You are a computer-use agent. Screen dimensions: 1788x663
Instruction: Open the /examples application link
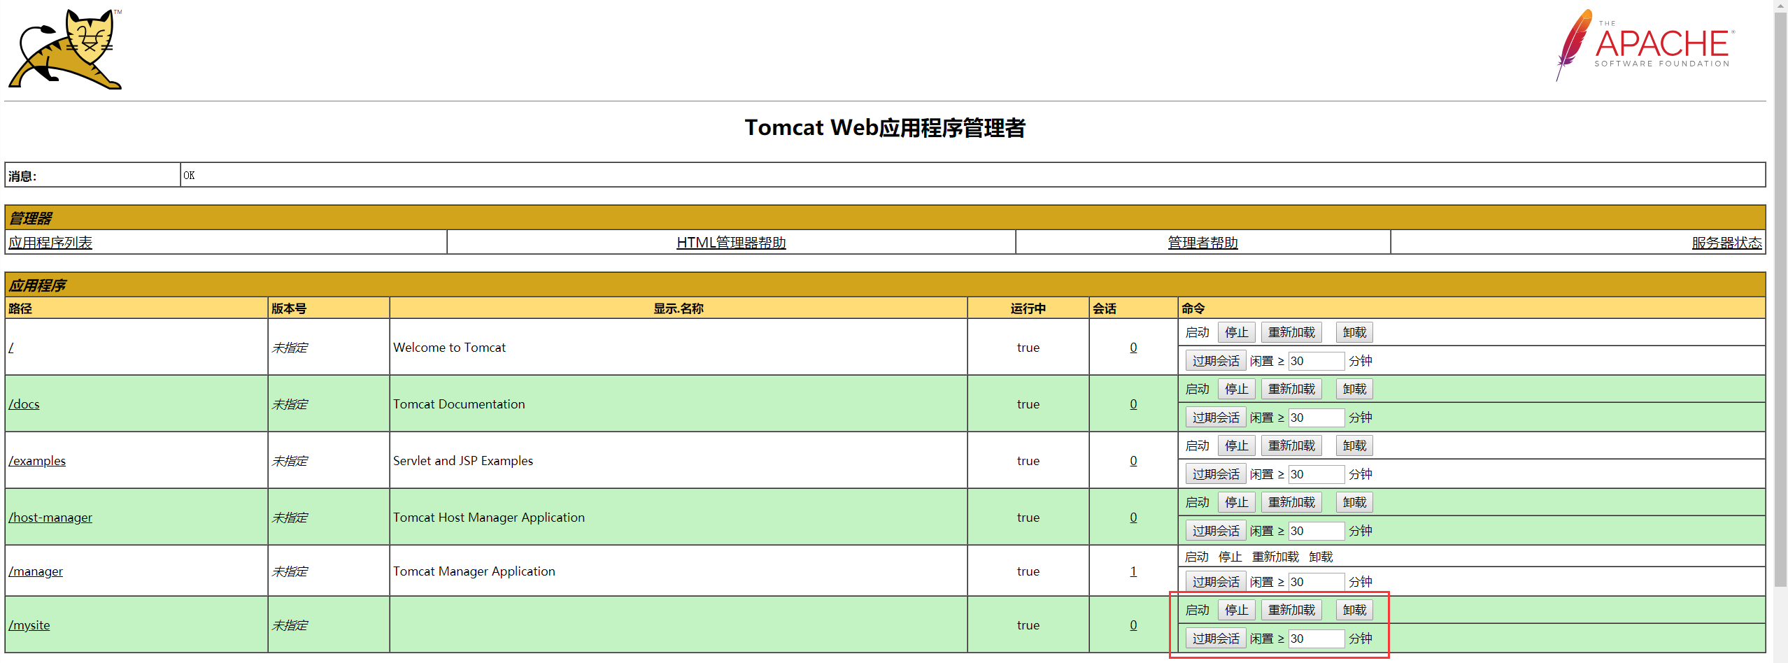37,461
